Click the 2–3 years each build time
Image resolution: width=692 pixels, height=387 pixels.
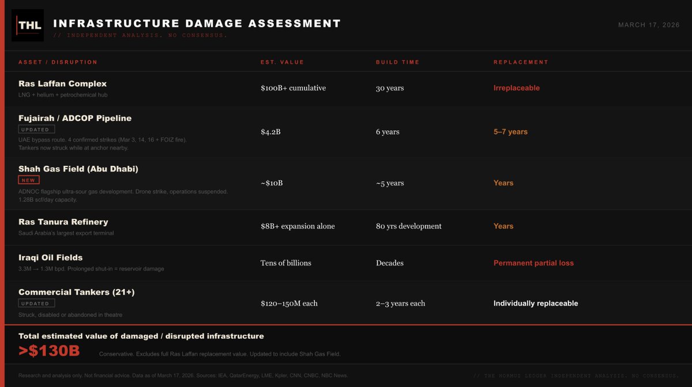click(x=401, y=303)
